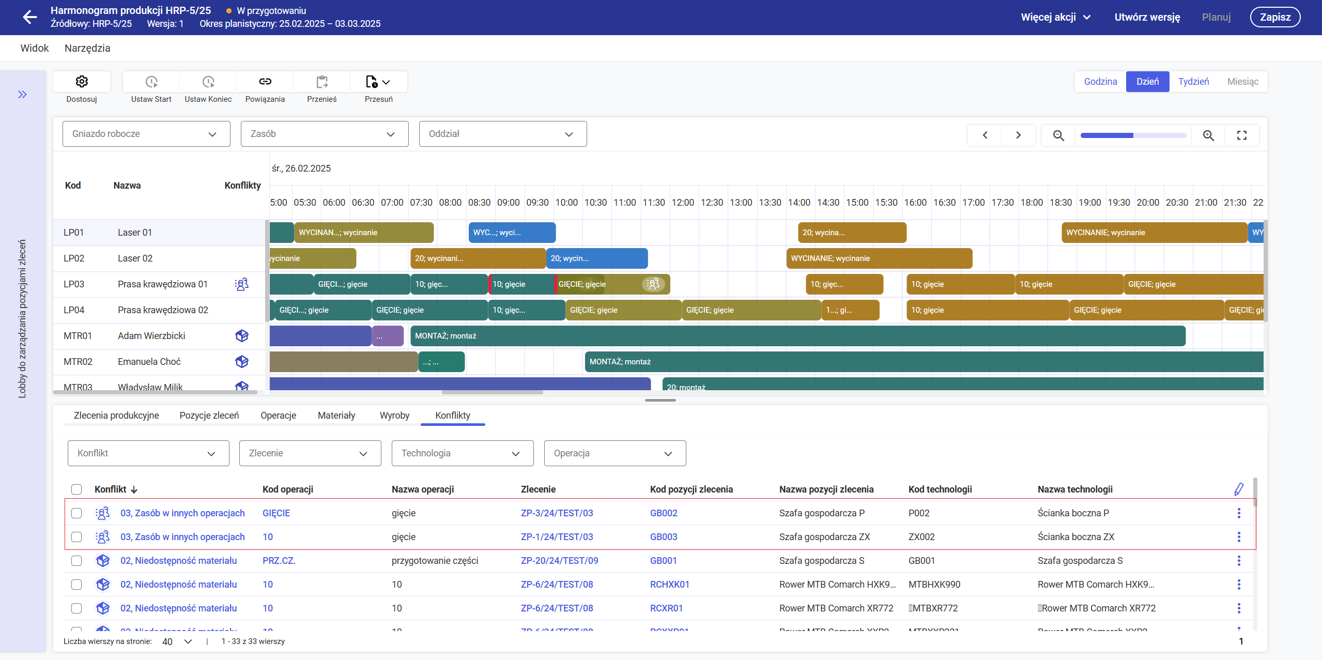Screen dimensions: 1322x660
Task: Switch to Pozycje zleceń tab
Action: pos(209,416)
